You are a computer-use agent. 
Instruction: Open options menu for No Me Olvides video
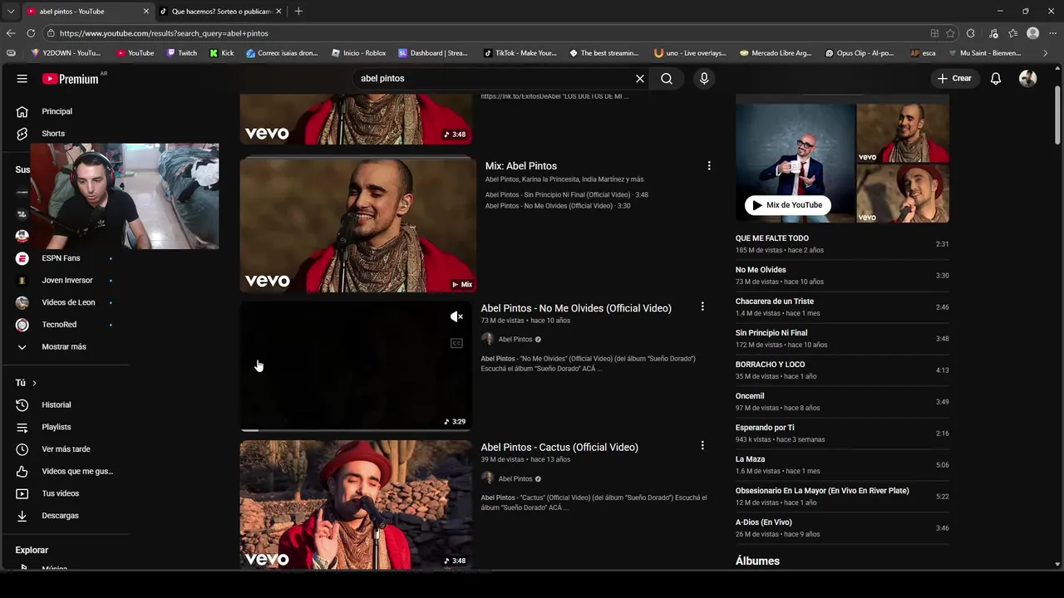pos(702,307)
